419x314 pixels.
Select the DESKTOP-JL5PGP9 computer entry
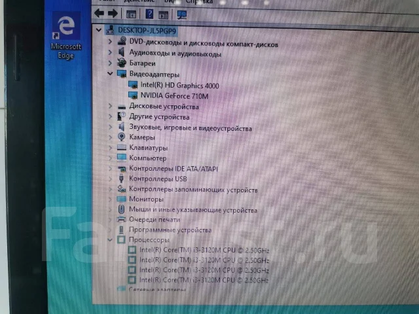tap(147, 31)
